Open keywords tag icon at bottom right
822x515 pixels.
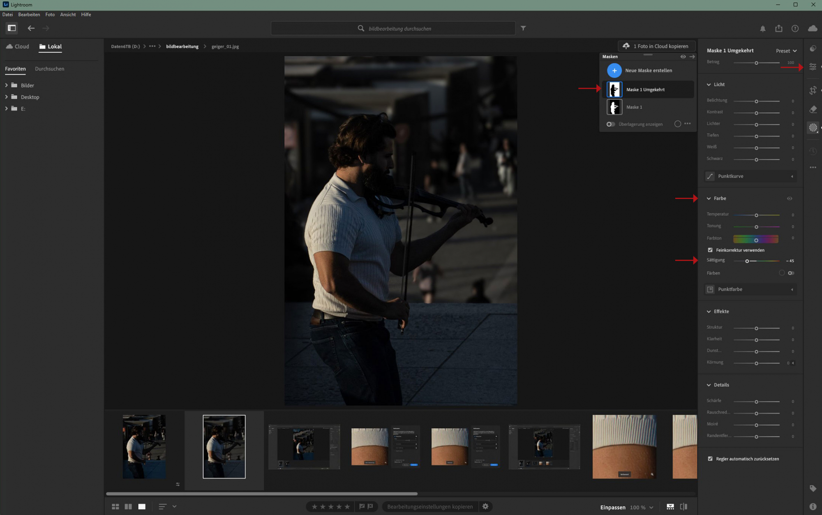813,488
